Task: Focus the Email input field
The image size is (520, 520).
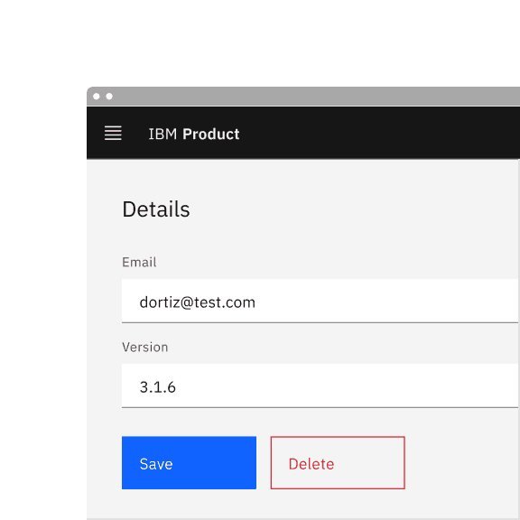Action: pos(320,301)
